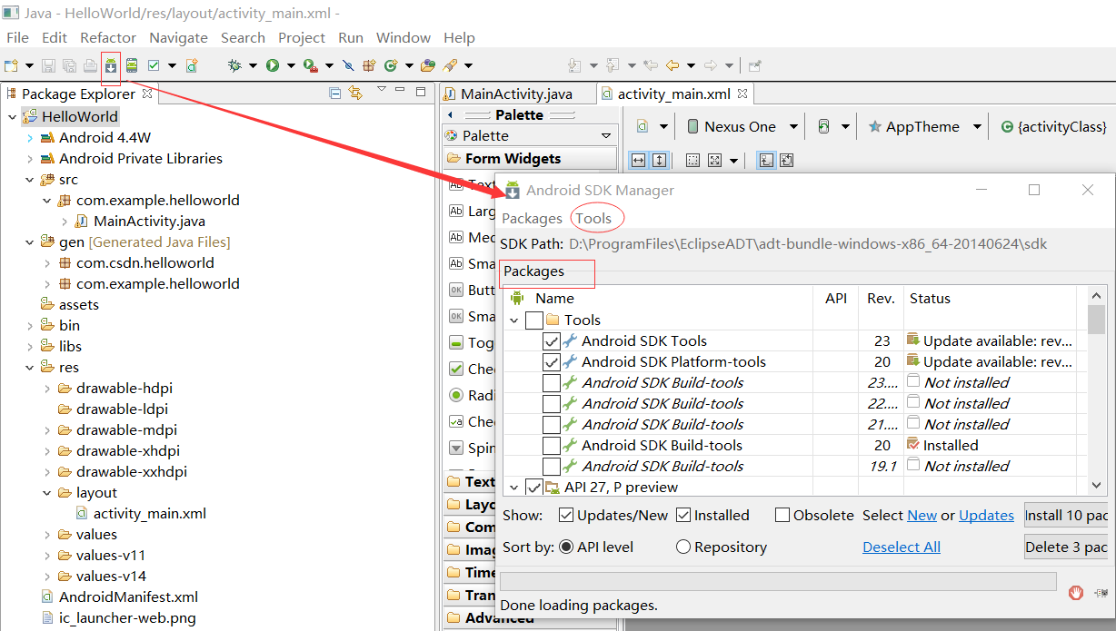Toggle the Updates/New filter checkbox
1116x631 pixels.
coord(566,516)
